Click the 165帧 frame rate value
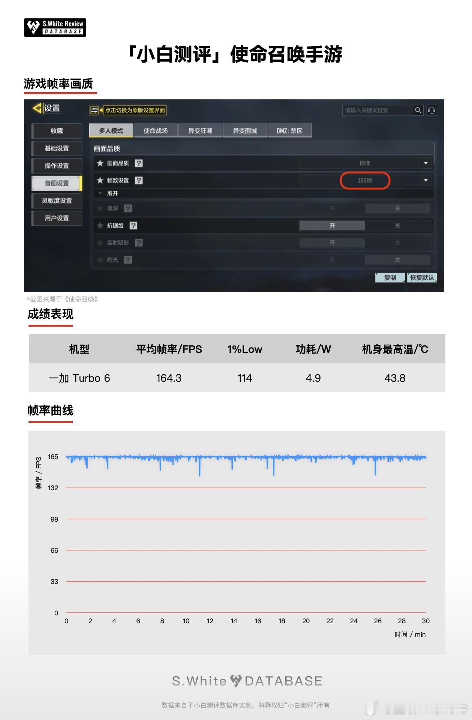 pyautogui.click(x=365, y=180)
